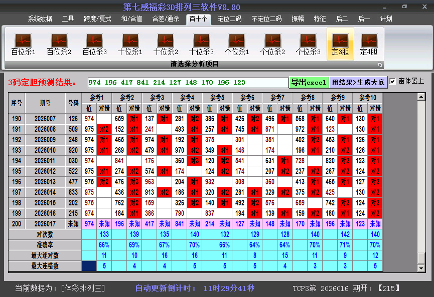The height and width of the screenshot is (297, 434).
Task: Switch to the 定3胆 analysis icon
Action: click(340, 44)
